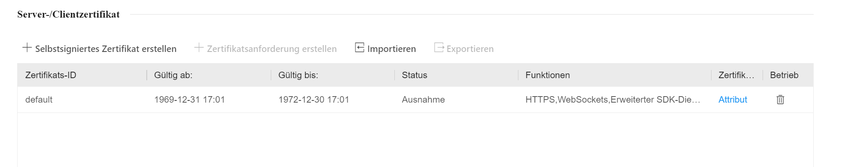Click the HTTPS,WebSockets functions cell
The height and width of the screenshot is (167, 854).
613,100
